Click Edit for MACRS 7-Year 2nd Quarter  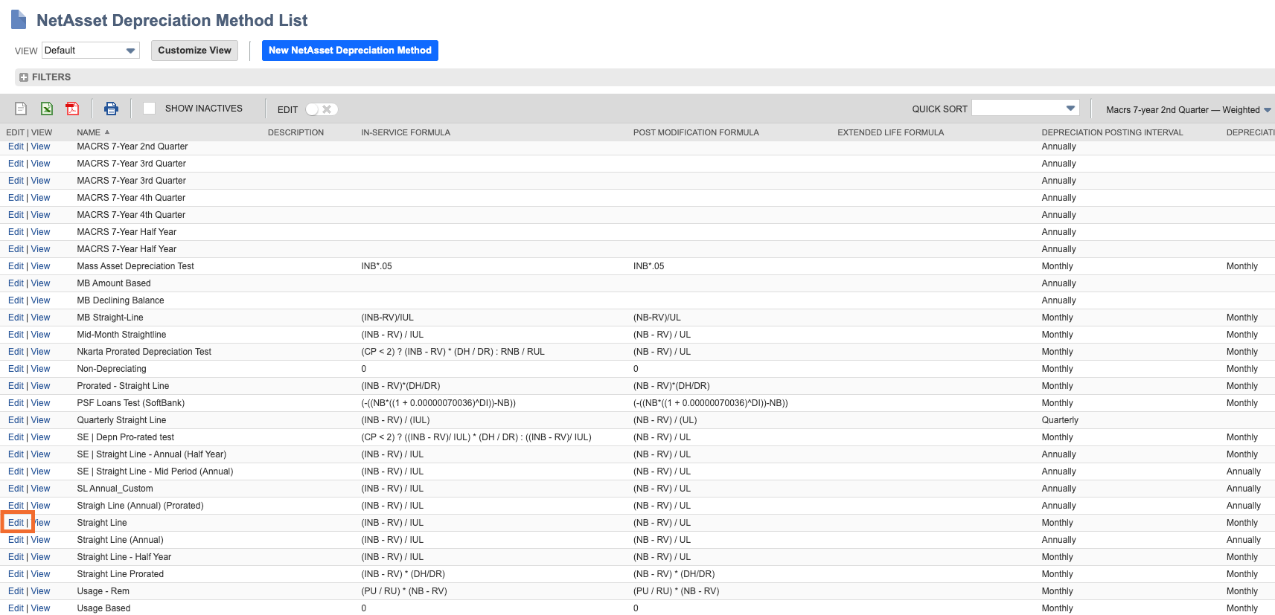point(16,146)
